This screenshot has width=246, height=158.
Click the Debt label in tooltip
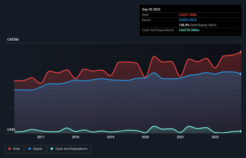[x=145, y=15]
